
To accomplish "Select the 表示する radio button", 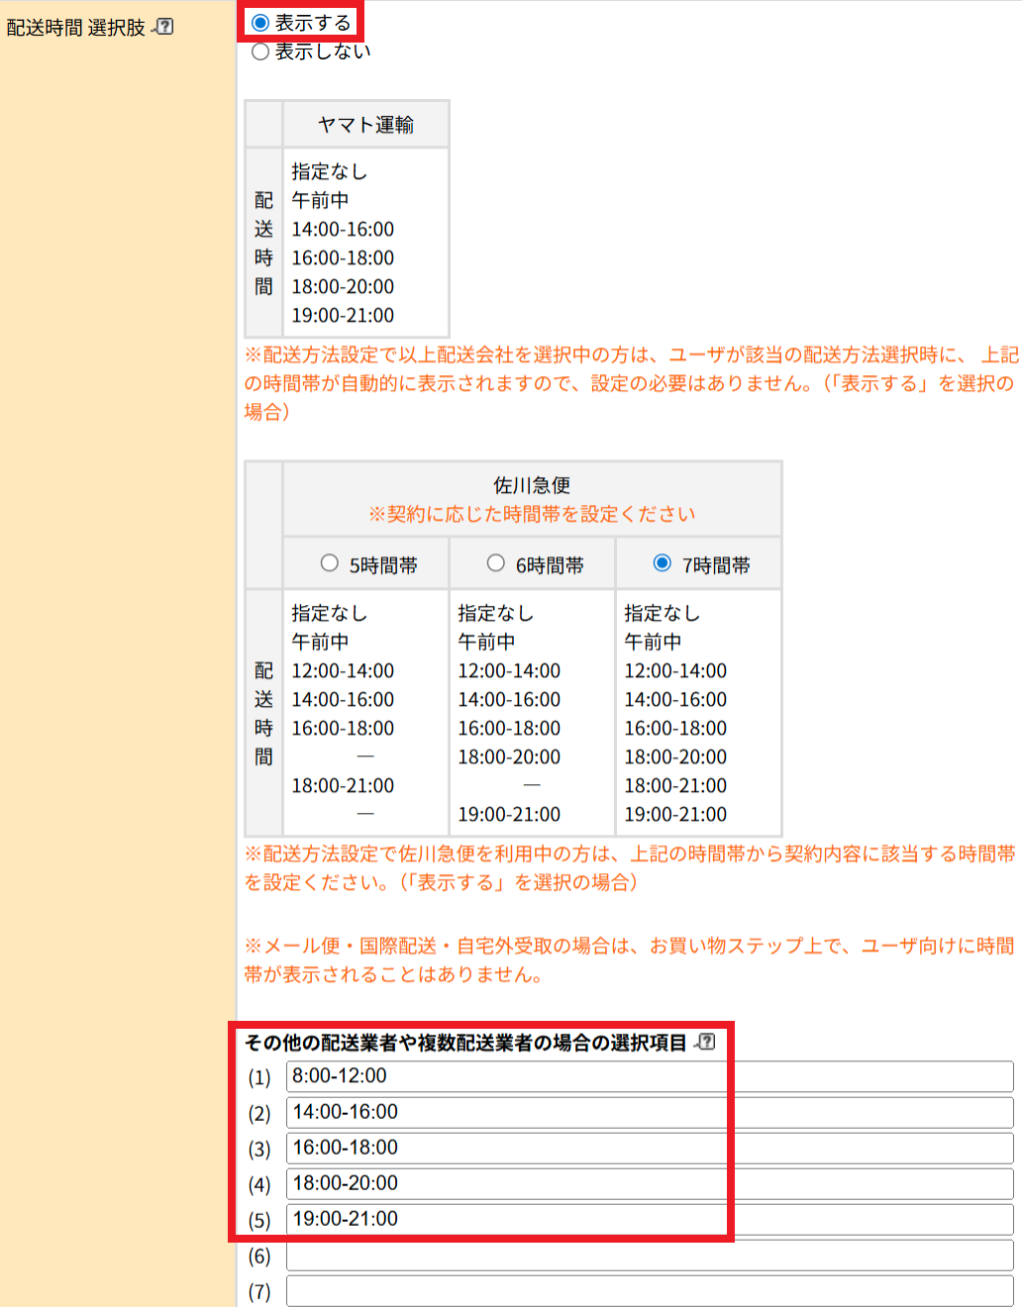I will coord(260,23).
